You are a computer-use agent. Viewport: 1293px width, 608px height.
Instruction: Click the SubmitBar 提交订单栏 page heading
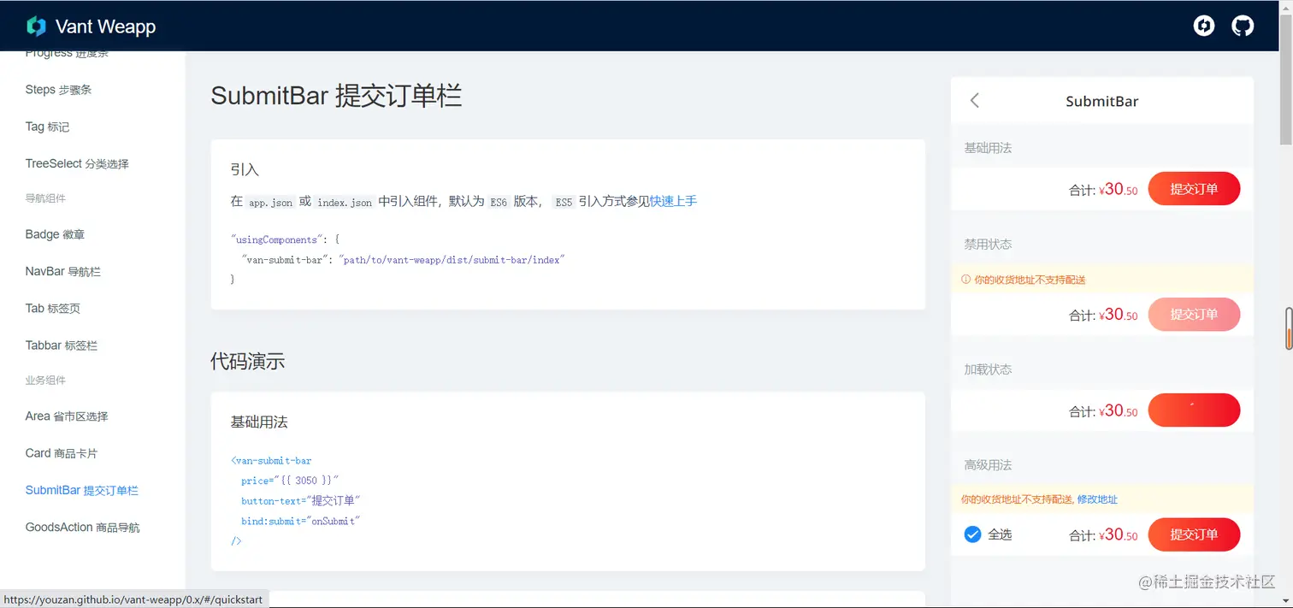pos(336,96)
